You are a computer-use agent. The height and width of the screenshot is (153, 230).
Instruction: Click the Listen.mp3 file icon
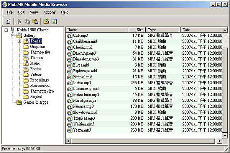[x=69, y=83]
